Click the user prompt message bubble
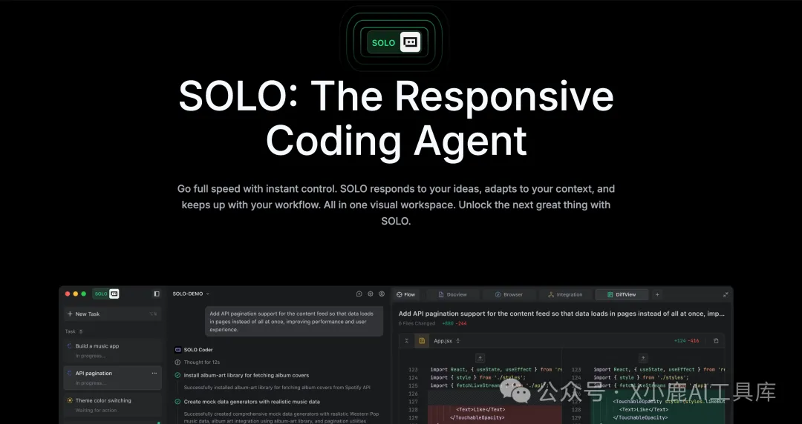Image resolution: width=802 pixels, height=424 pixels. pyautogui.click(x=293, y=321)
